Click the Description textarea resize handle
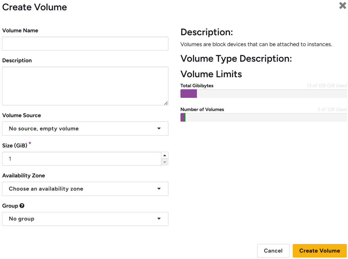This screenshot has width=348, height=259. [166, 103]
